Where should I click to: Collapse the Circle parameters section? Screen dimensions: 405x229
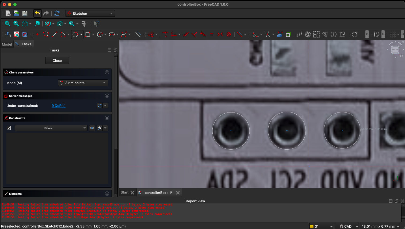click(x=107, y=72)
